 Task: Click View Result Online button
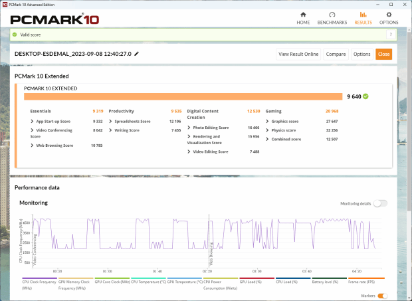coord(298,54)
